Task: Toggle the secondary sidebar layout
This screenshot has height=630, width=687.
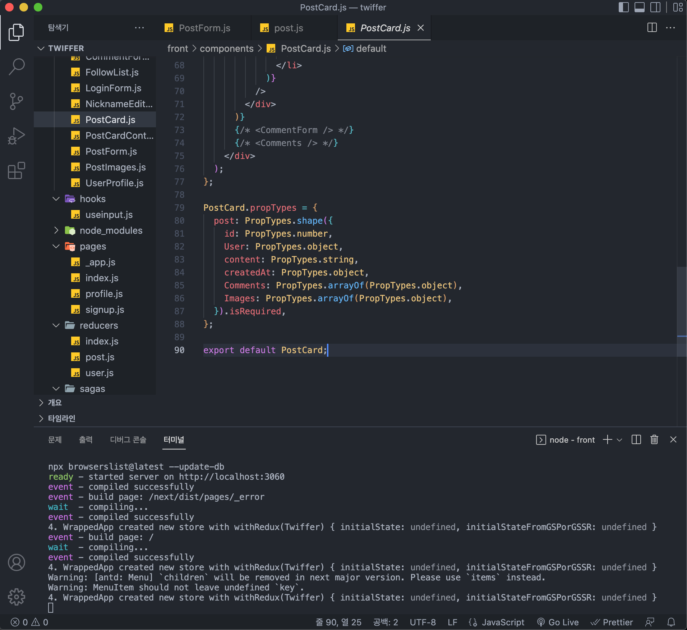Action: (655, 7)
